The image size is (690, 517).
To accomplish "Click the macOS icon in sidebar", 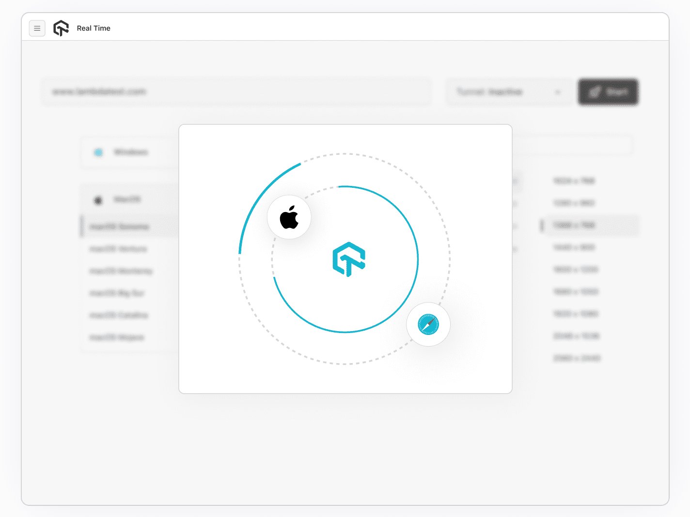I will pos(98,200).
